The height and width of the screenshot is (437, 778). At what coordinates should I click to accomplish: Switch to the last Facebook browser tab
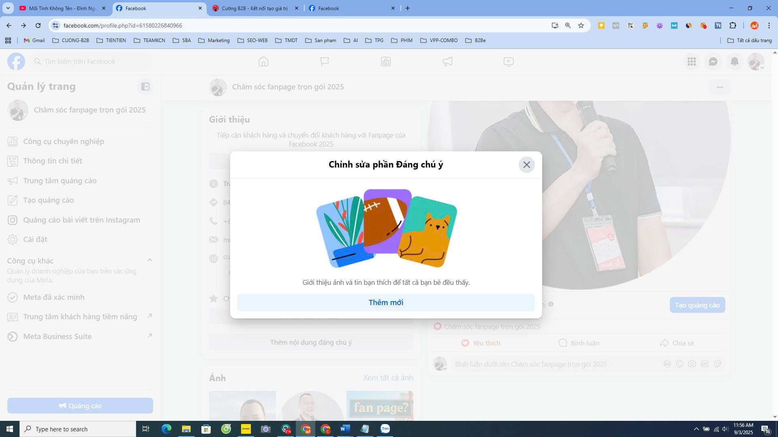pos(351,8)
